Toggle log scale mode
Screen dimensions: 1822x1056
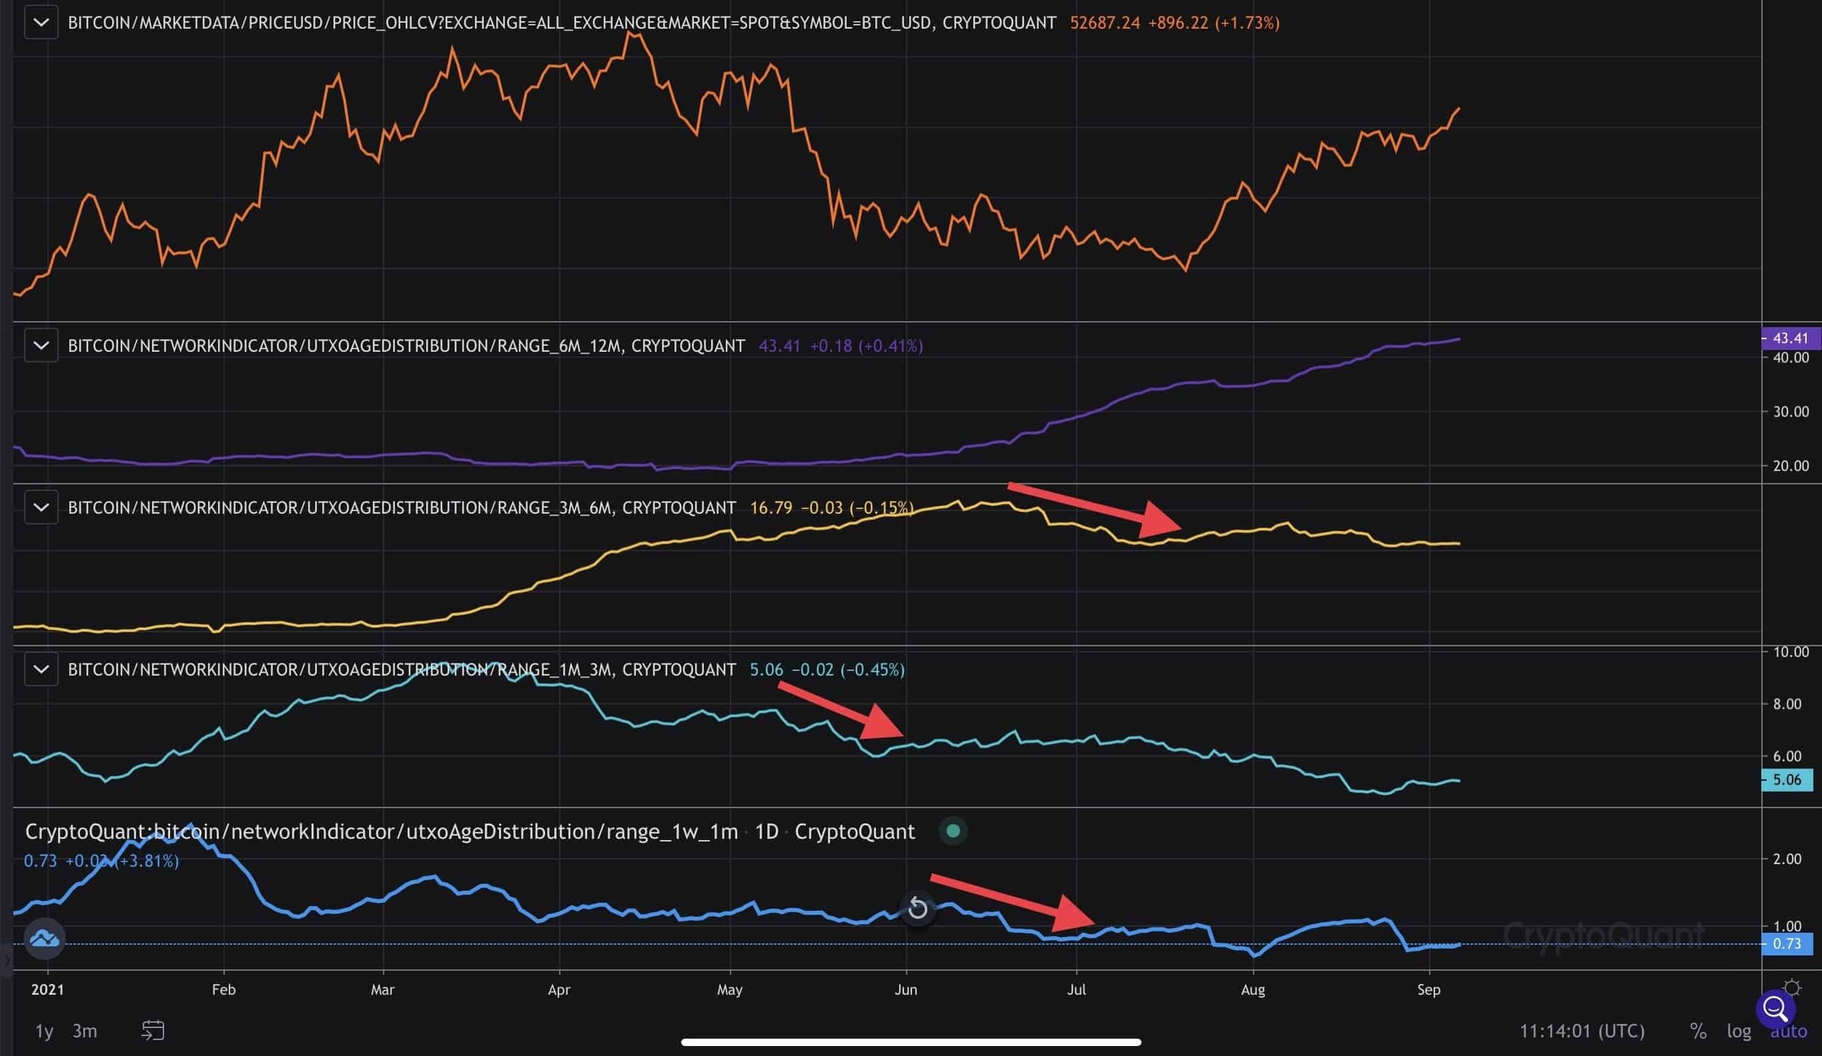pyautogui.click(x=1738, y=1030)
